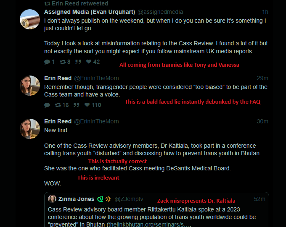Open Erin Reed's avatar on the 29m tweet
Screen dimensions: 286x227
pyautogui.click(x=30, y=86)
